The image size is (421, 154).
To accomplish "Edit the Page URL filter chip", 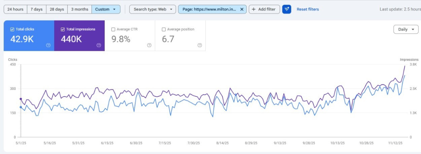I will (209, 9).
